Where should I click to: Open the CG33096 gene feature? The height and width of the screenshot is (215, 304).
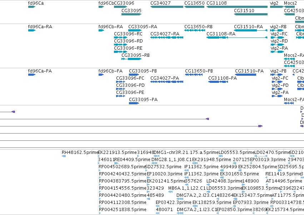coord(120,7)
